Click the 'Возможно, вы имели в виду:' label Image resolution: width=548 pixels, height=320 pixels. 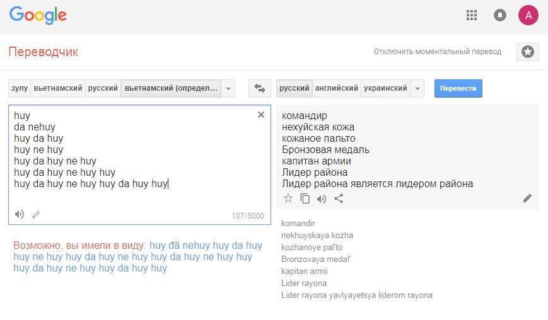[x=80, y=246]
